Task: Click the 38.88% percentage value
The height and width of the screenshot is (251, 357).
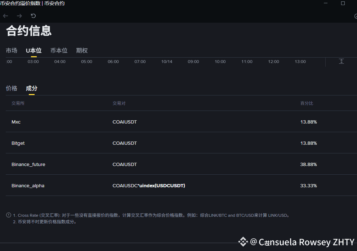Action: pyautogui.click(x=308, y=164)
